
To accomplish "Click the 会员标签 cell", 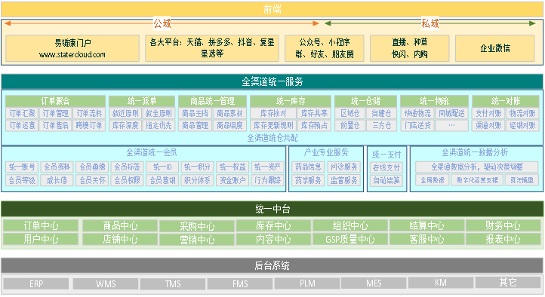I will [x=128, y=167].
